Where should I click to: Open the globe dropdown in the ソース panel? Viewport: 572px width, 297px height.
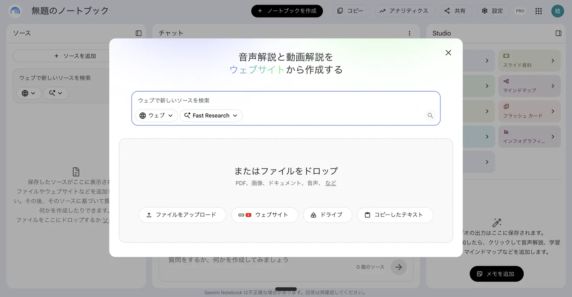(x=29, y=93)
